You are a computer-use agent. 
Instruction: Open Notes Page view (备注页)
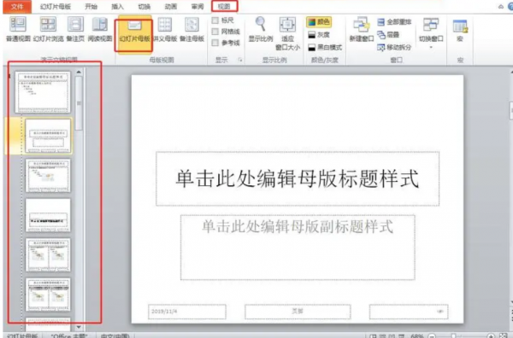[x=75, y=29]
